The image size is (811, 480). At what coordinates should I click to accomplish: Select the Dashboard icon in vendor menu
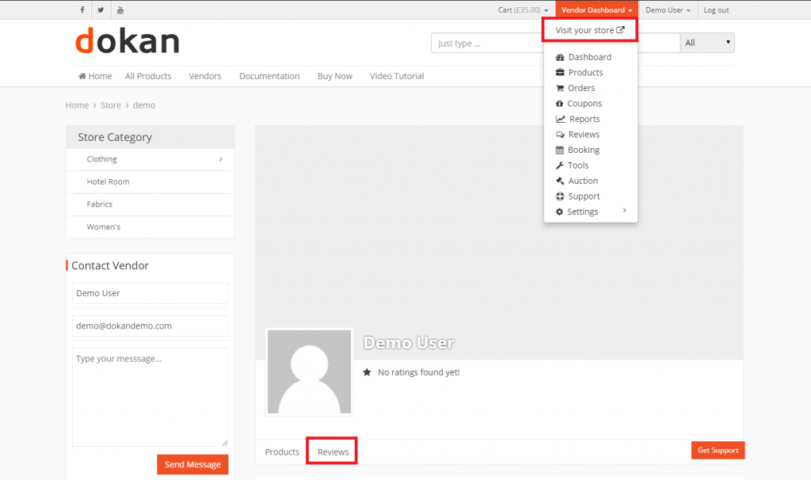(x=560, y=57)
